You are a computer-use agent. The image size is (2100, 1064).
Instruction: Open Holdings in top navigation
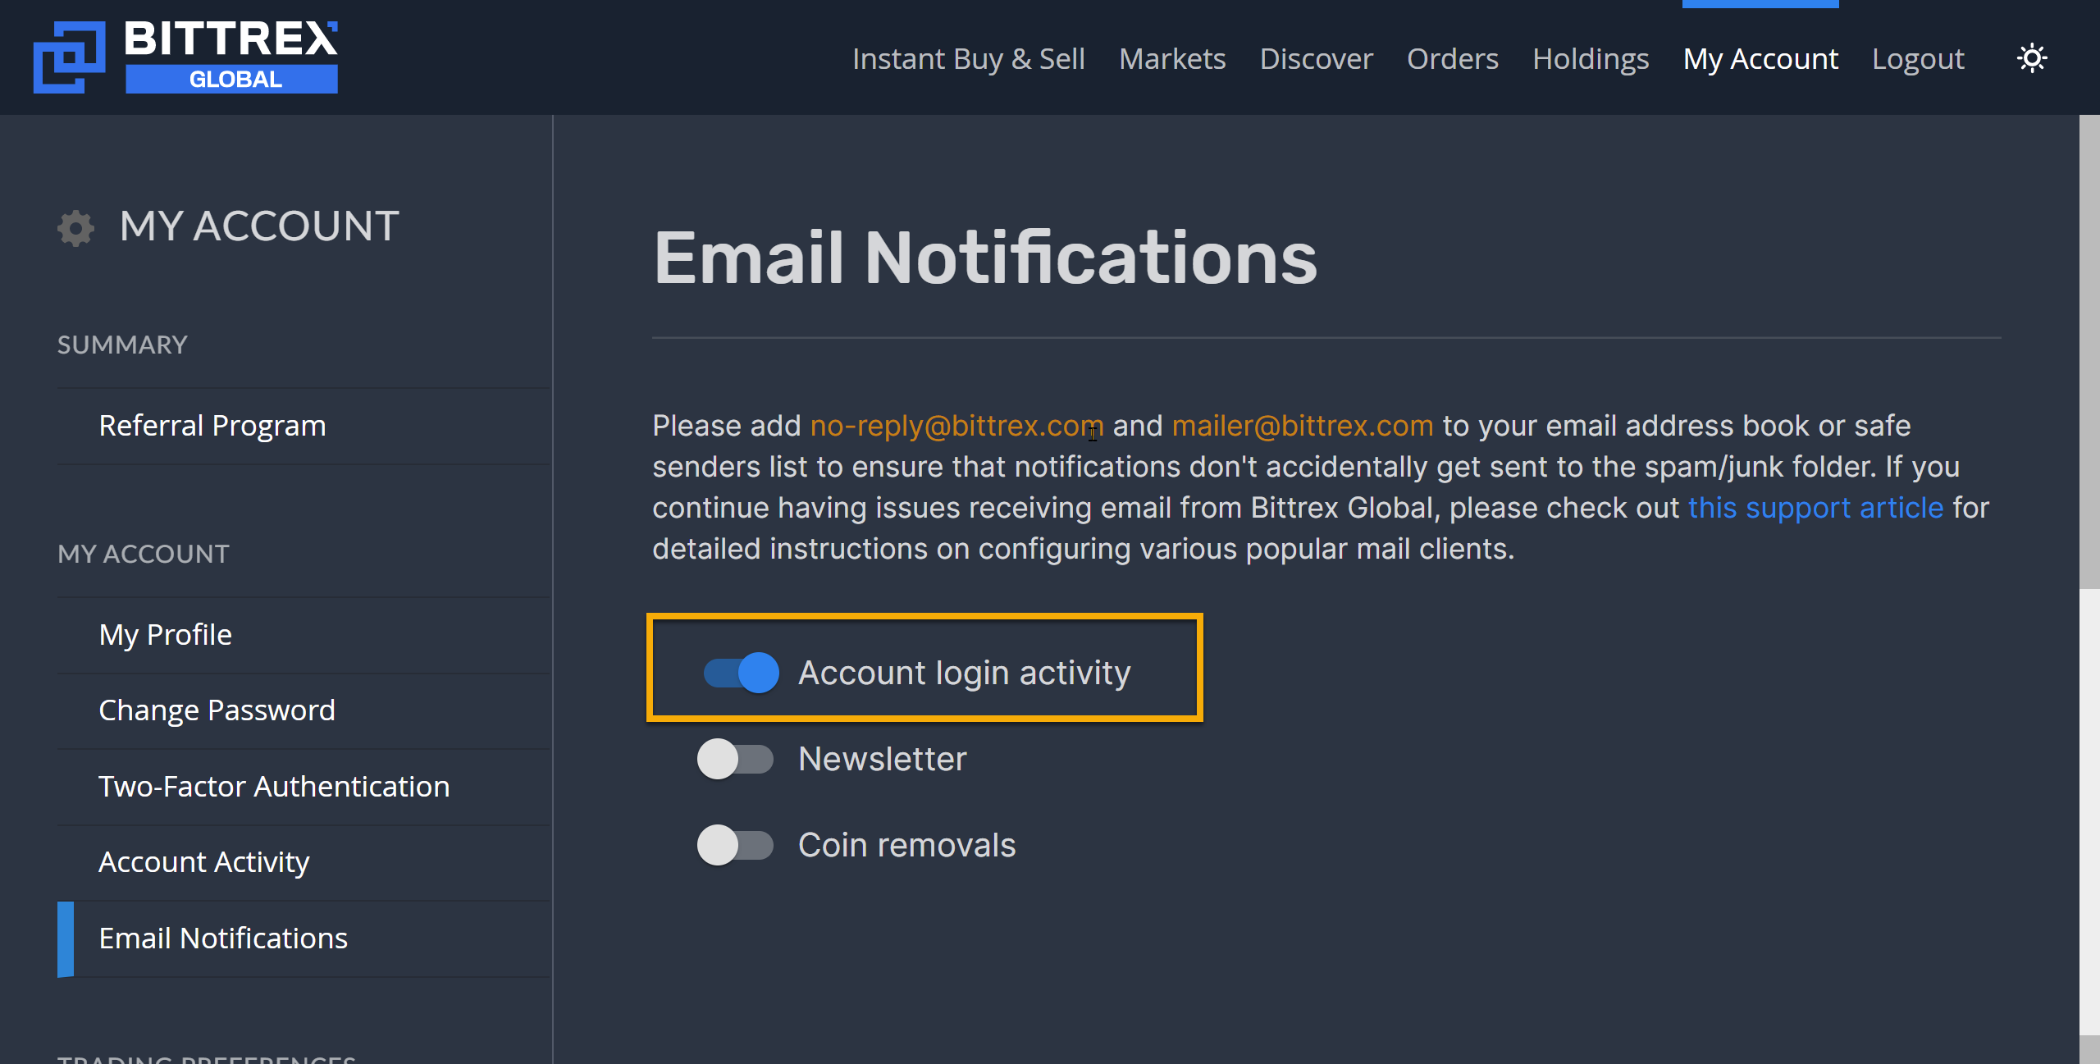pyautogui.click(x=1591, y=59)
